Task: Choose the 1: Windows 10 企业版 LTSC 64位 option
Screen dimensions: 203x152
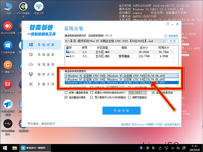Action: 122,80
